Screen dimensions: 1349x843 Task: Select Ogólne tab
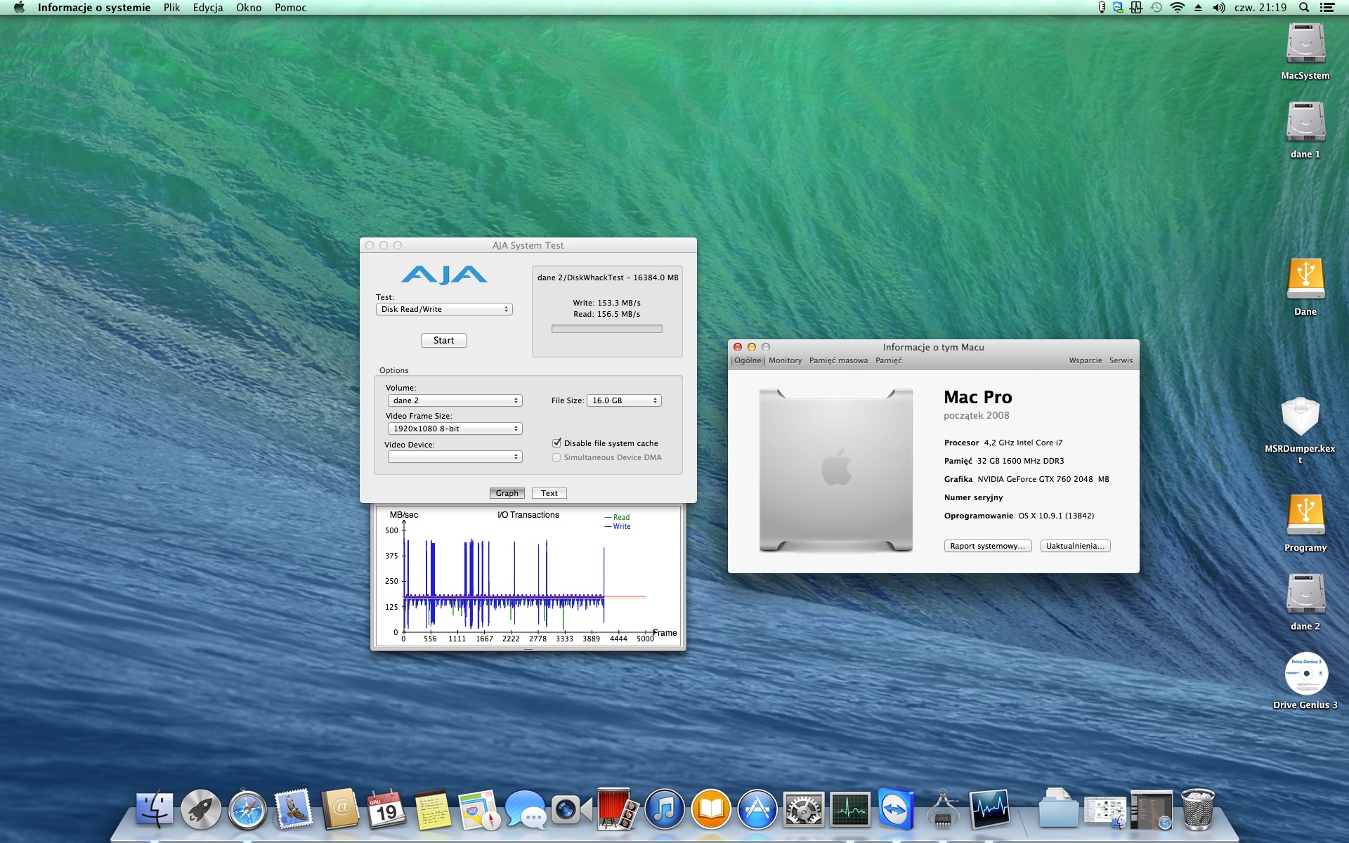click(748, 360)
